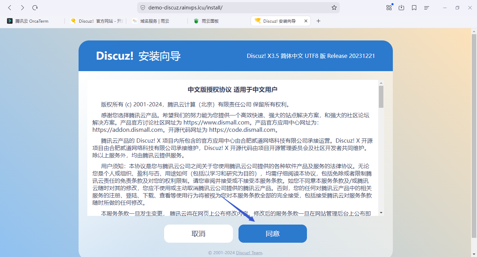Open the bookmarks icon in toolbar

click(414, 8)
